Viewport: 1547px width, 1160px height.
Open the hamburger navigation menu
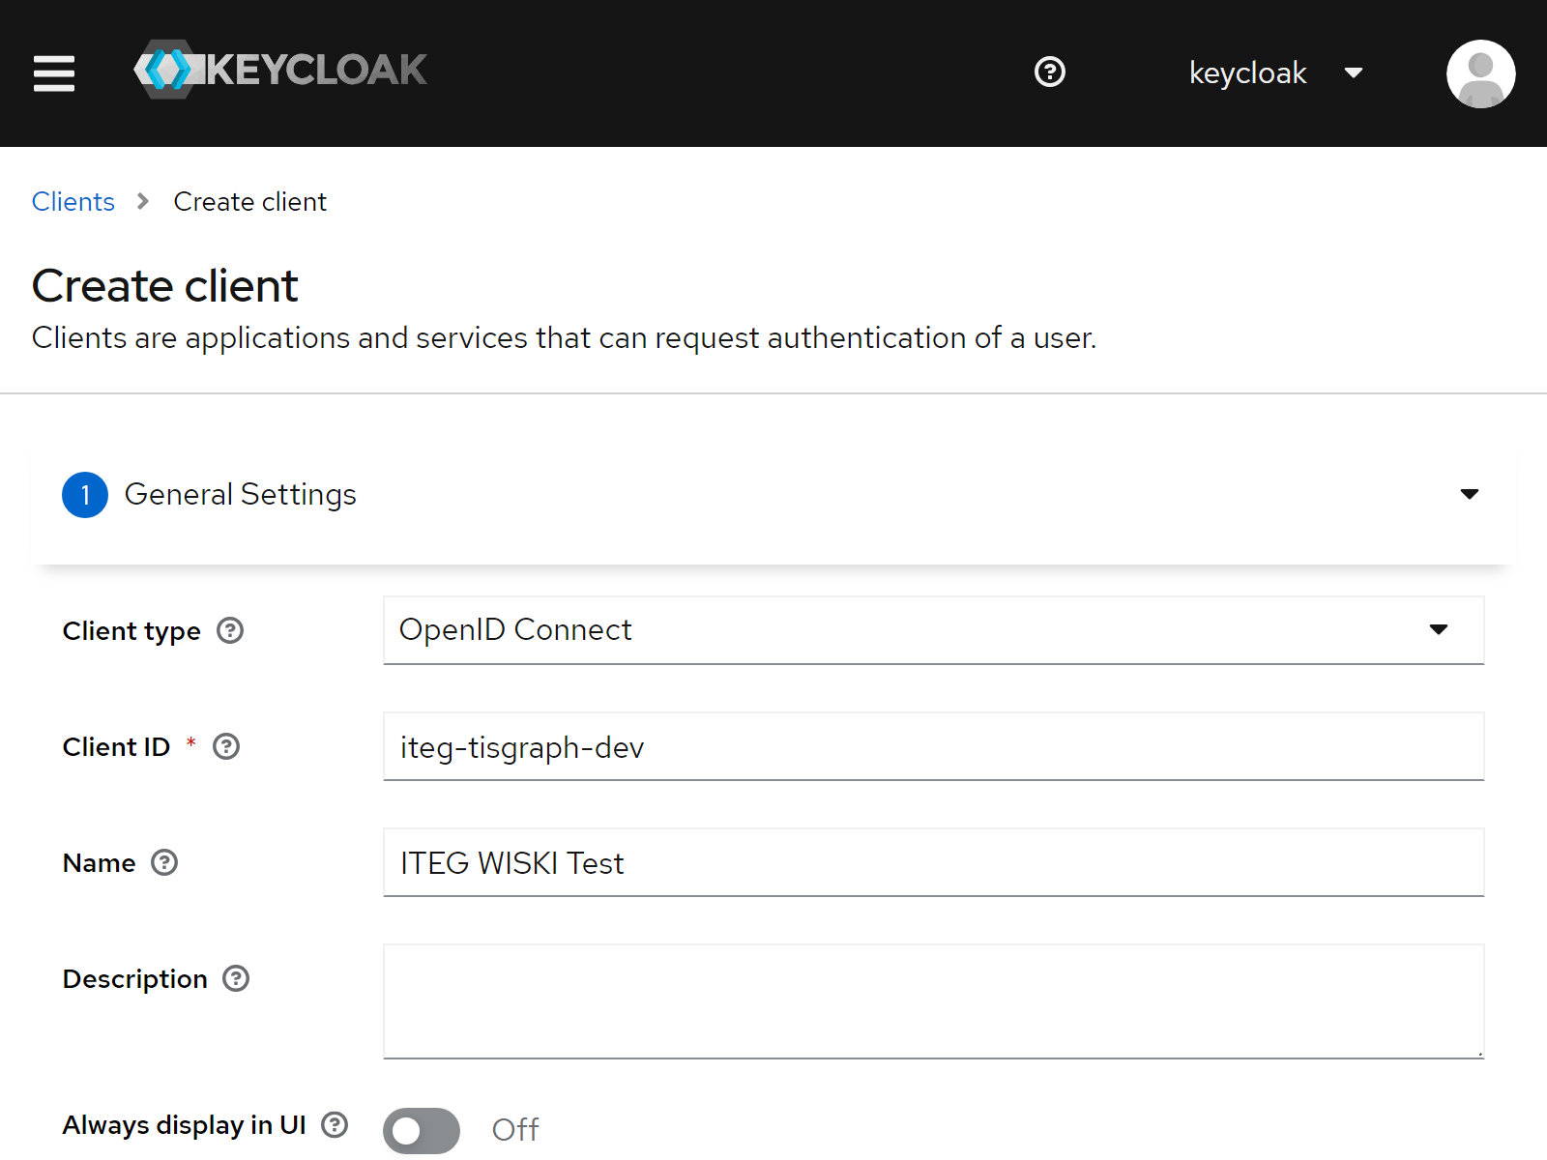pyautogui.click(x=54, y=73)
